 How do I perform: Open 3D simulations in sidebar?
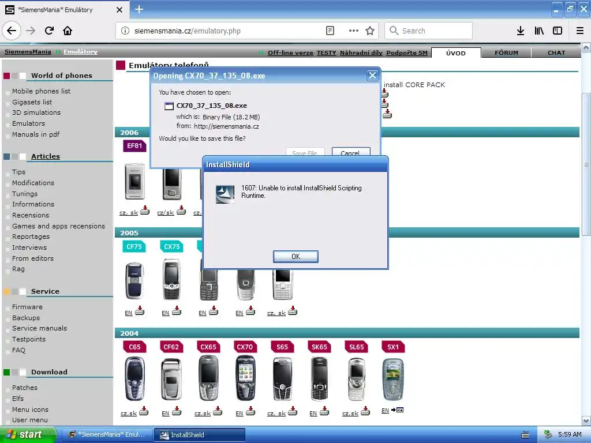point(36,112)
